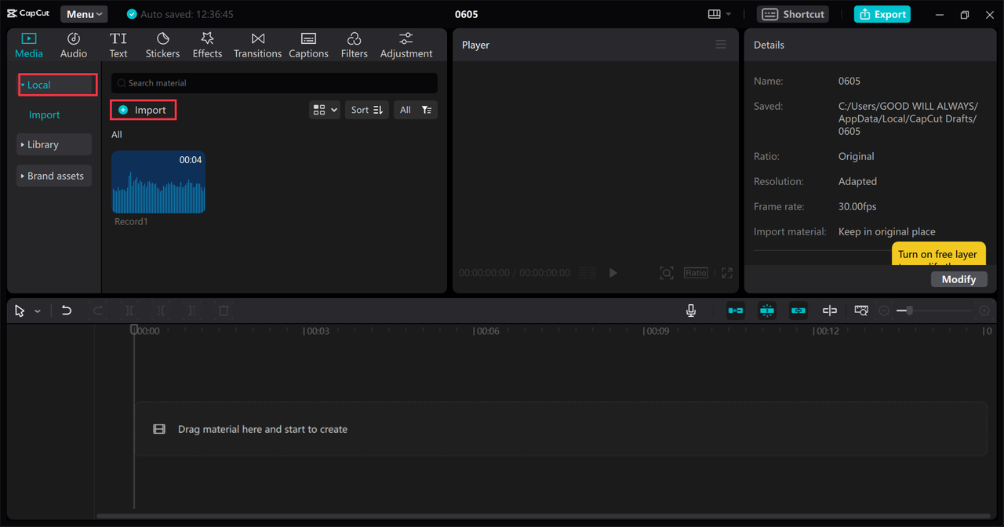This screenshot has height=527, width=1004.
Task: Select the Record1 audio thumbnail
Action: pos(158,182)
